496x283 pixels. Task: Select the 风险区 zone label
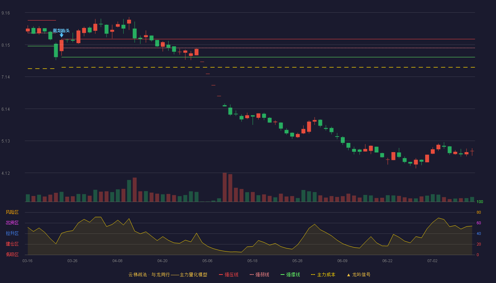(x=12, y=212)
